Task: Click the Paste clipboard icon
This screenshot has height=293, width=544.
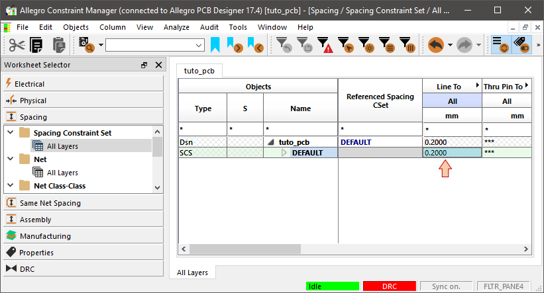Action: click(x=59, y=45)
